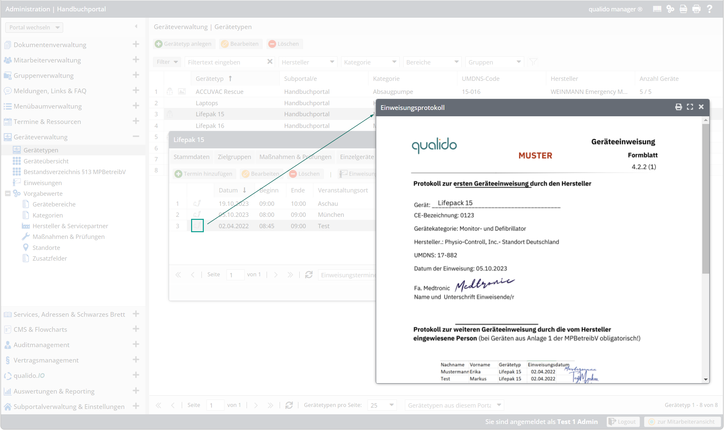The width and height of the screenshot is (724, 430).
Task: Go to first page in main table pager
Action: pos(158,405)
